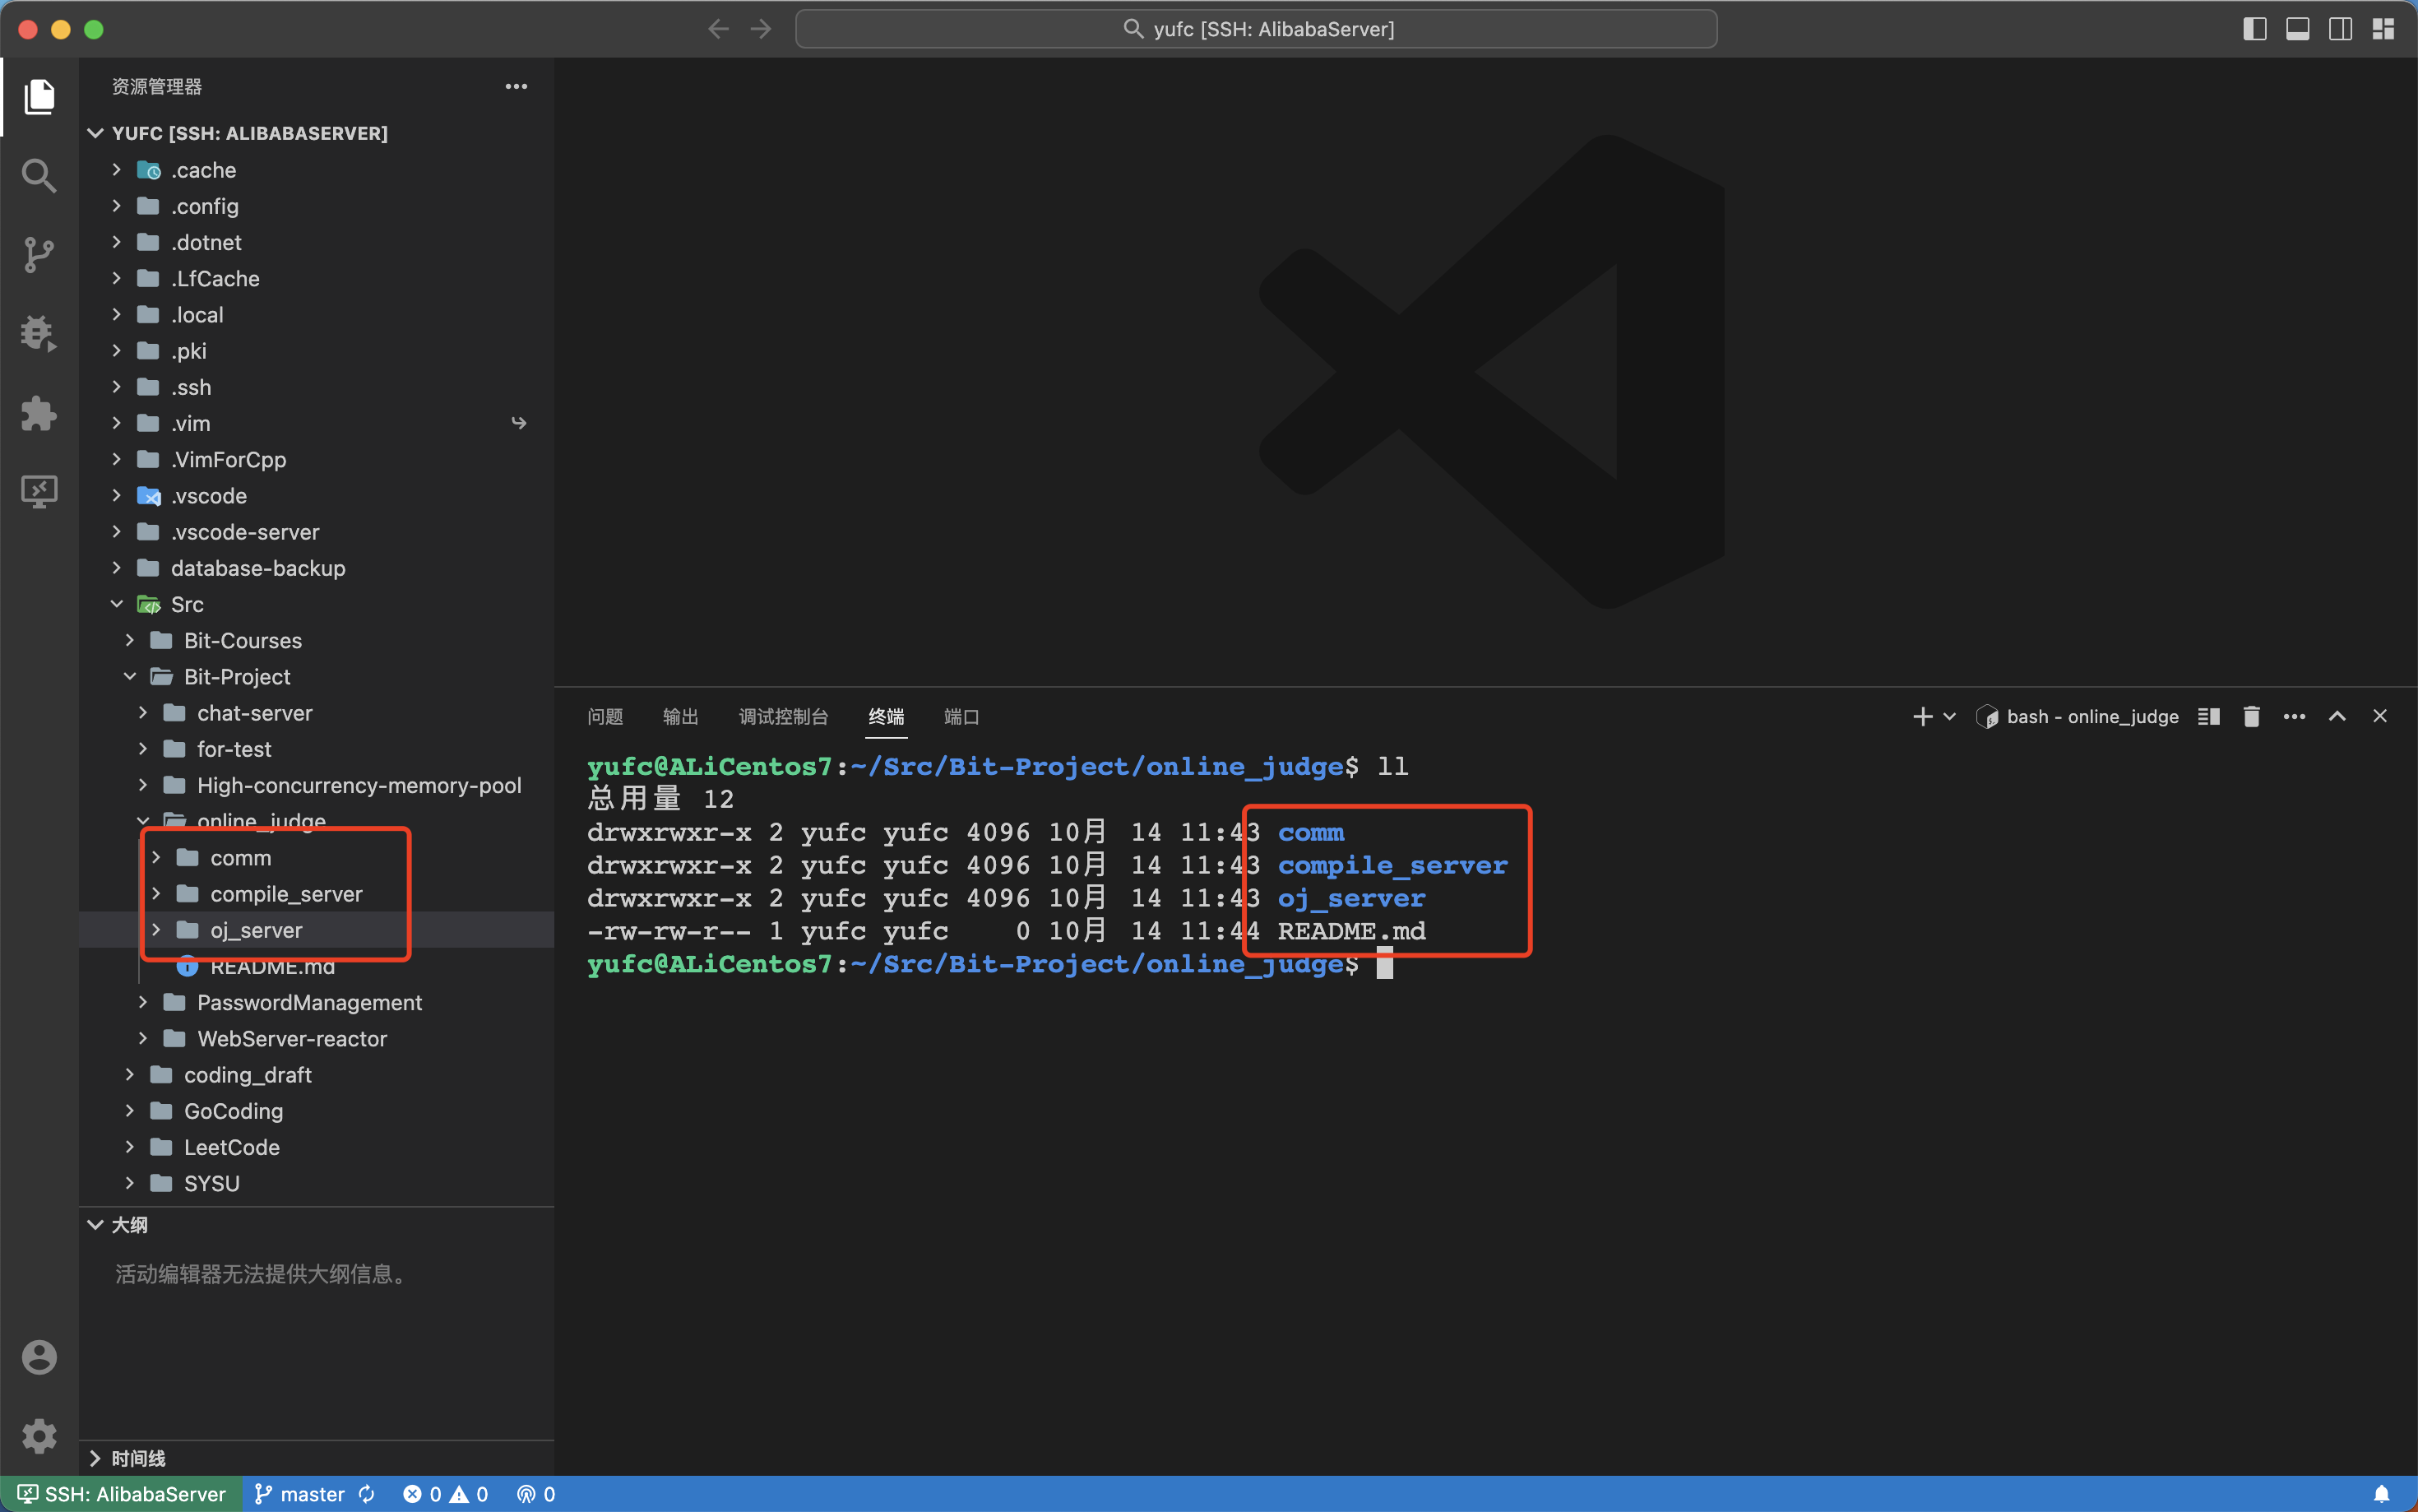Open errors and warnings count in status bar
Viewport: 2418px width, 1512px height.
point(446,1494)
